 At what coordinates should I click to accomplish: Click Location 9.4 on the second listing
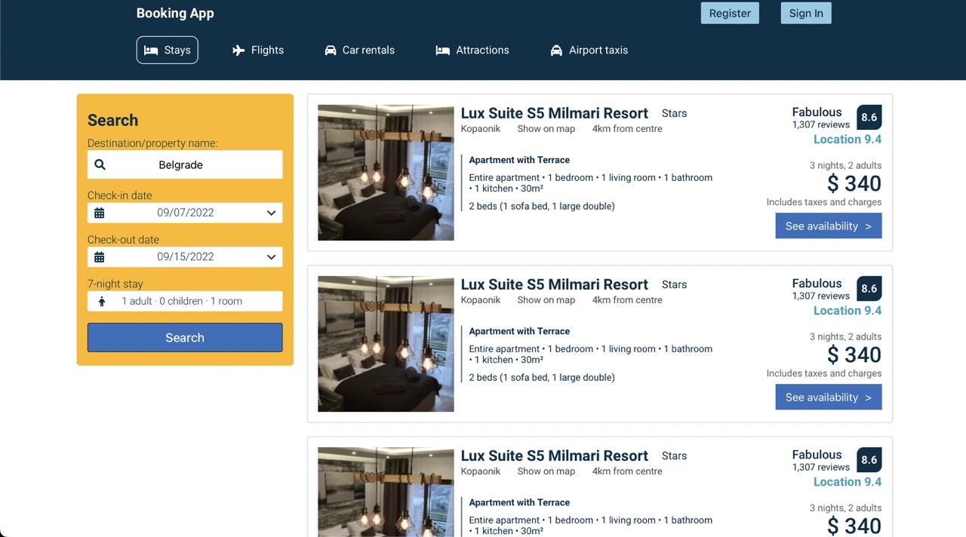click(848, 311)
